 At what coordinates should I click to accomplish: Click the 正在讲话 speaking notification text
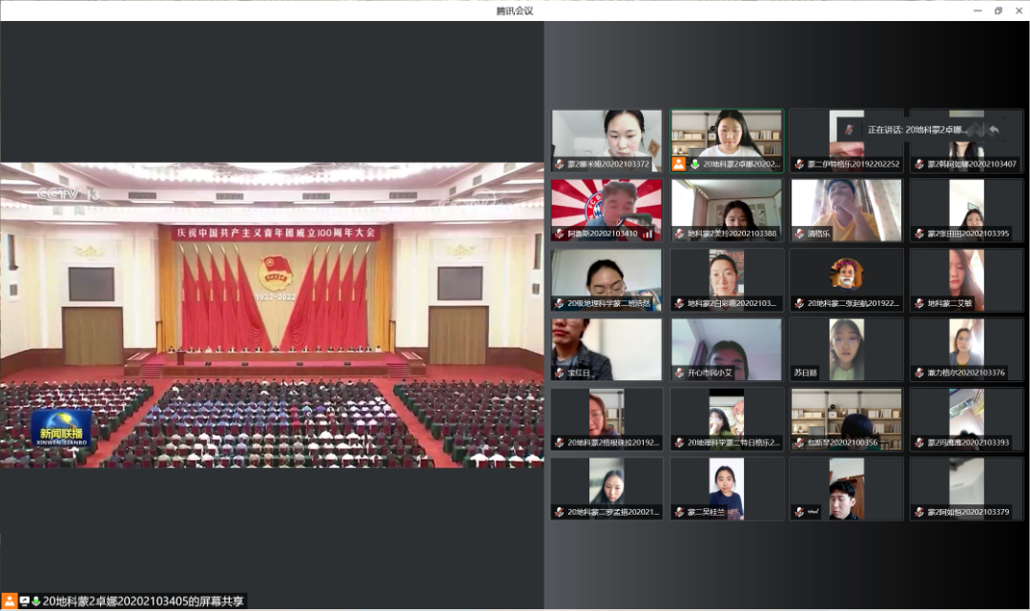coord(916,130)
